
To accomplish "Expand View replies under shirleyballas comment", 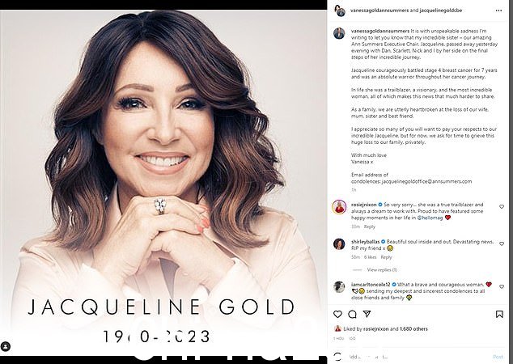I will (382, 270).
